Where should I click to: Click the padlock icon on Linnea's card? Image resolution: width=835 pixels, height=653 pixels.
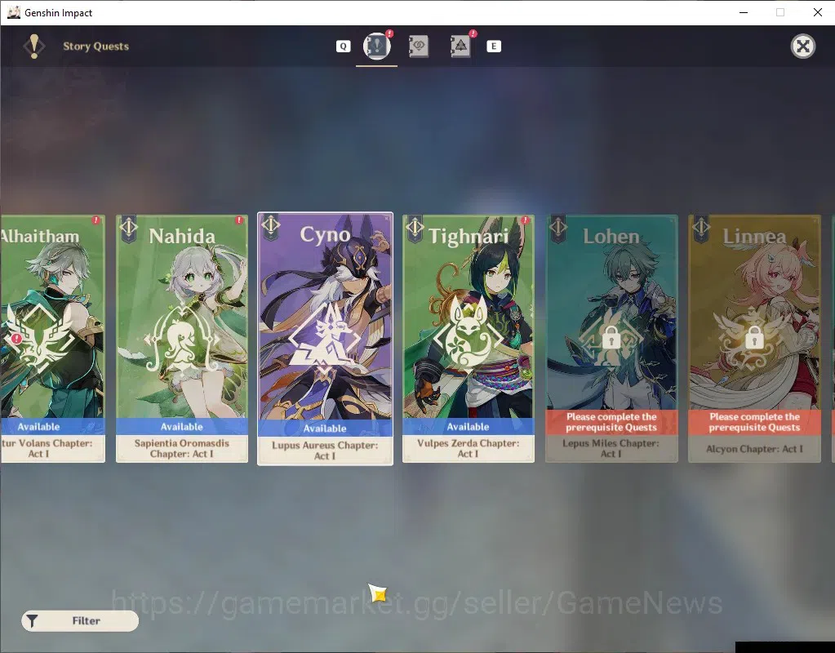tap(754, 337)
